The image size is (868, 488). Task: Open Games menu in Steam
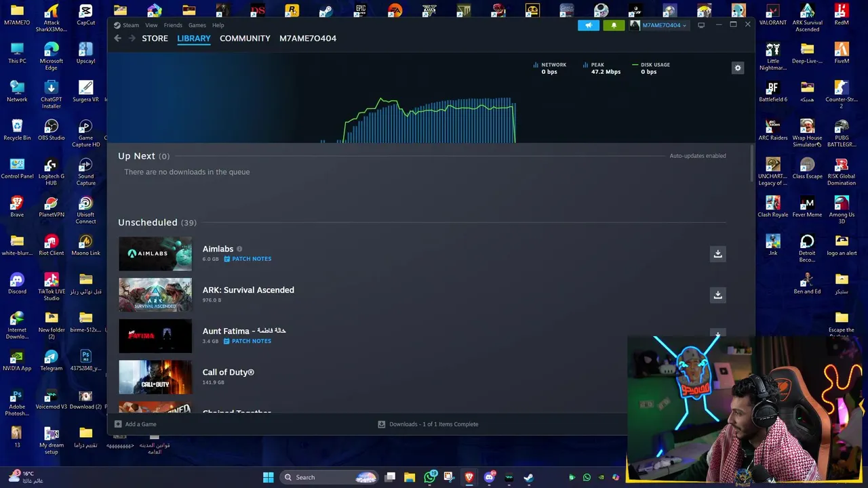point(197,25)
